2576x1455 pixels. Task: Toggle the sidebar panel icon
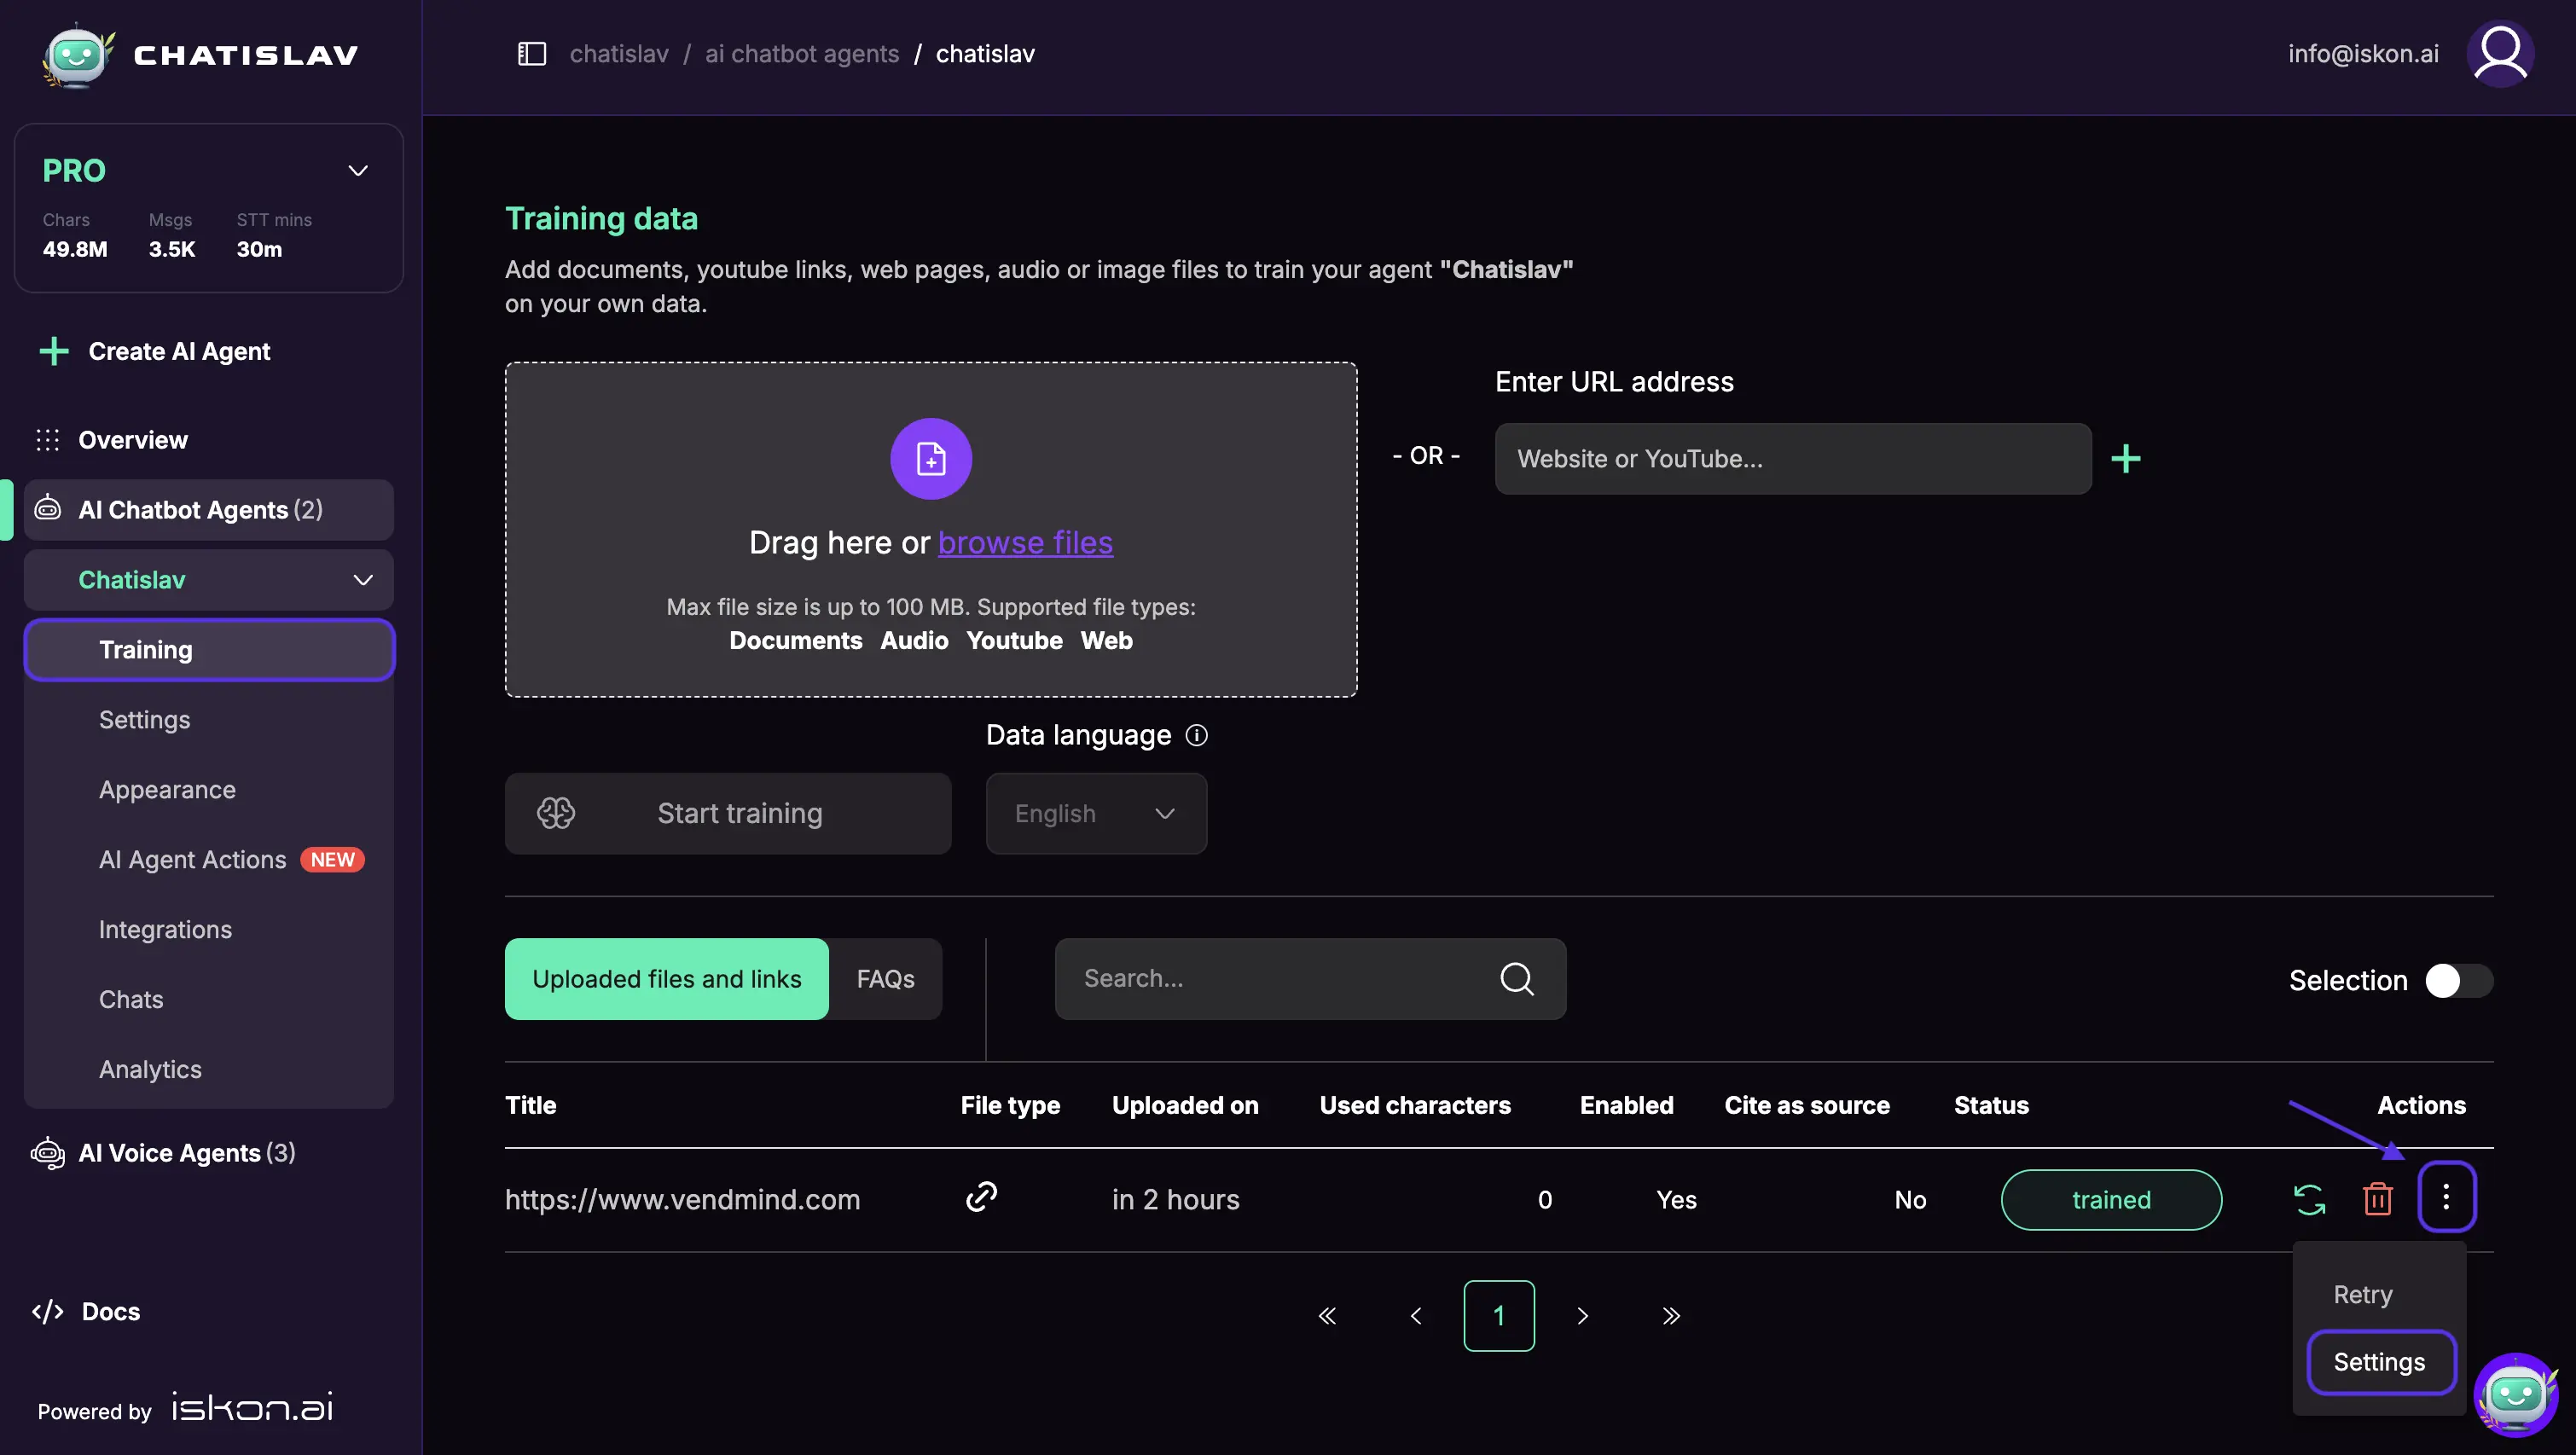(531, 54)
